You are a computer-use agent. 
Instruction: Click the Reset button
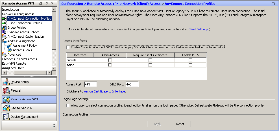[180, 124]
